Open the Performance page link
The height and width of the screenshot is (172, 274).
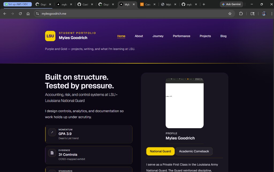[181, 36]
